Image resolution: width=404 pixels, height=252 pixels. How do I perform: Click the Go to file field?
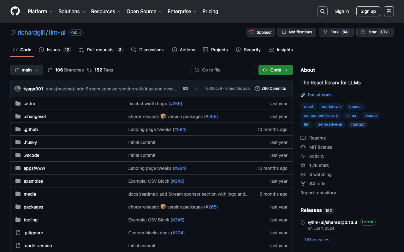tap(223, 70)
